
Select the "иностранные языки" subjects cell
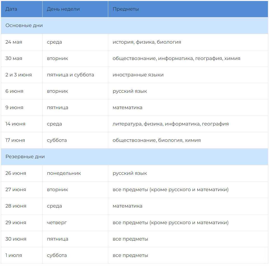138,75
